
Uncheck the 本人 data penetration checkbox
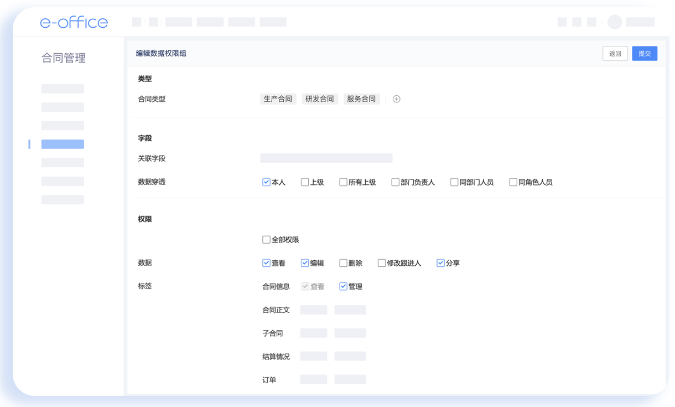click(266, 182)
